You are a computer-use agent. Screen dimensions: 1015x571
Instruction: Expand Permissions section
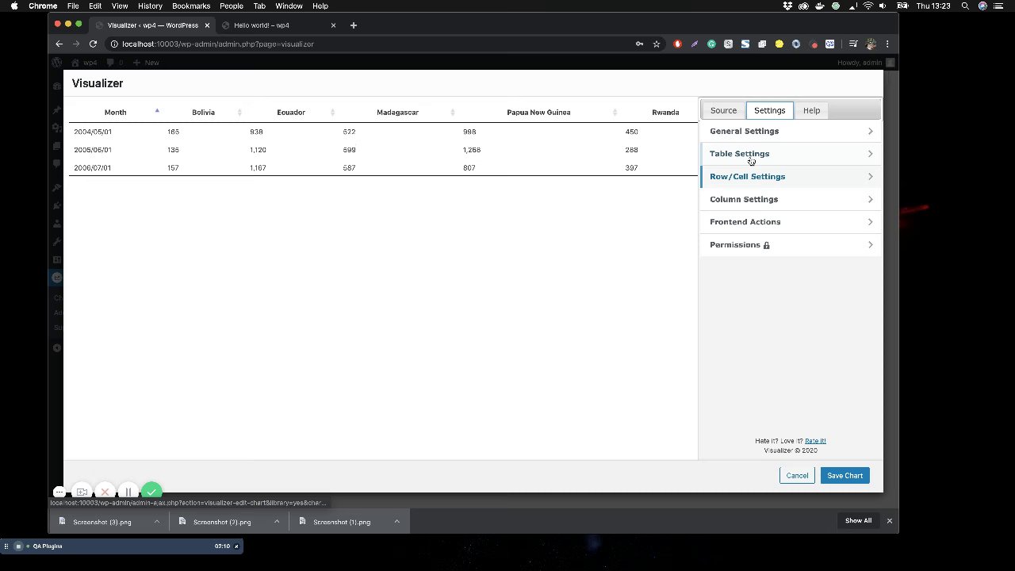(x=791, y=244)
